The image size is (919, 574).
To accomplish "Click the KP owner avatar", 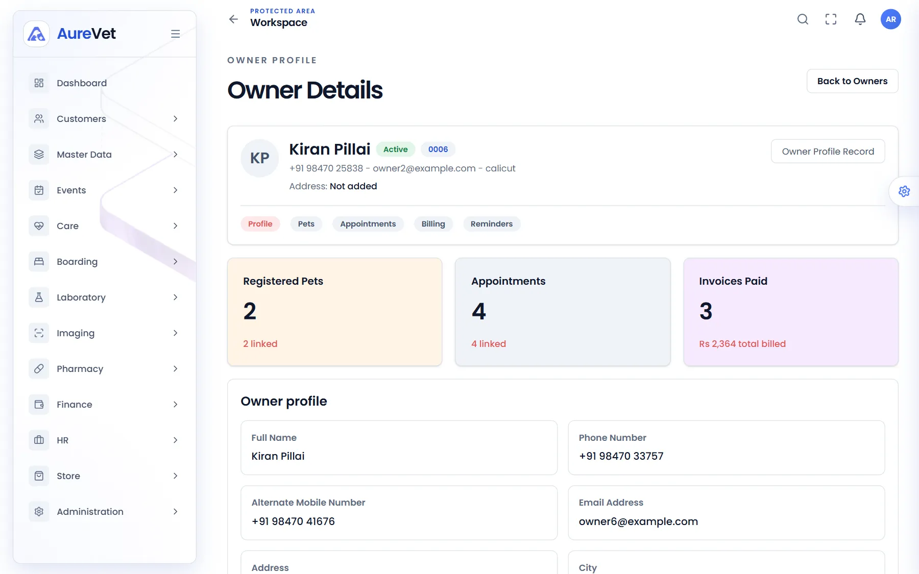I will click(x=260, y=158).
